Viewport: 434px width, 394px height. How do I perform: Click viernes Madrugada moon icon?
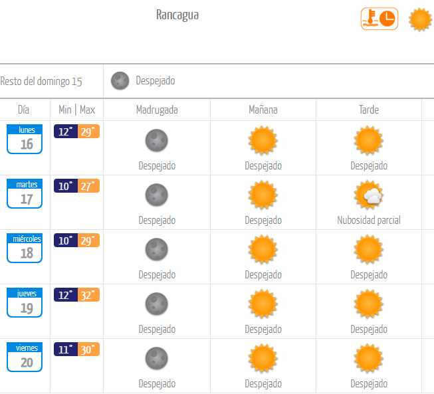point(157,358)
